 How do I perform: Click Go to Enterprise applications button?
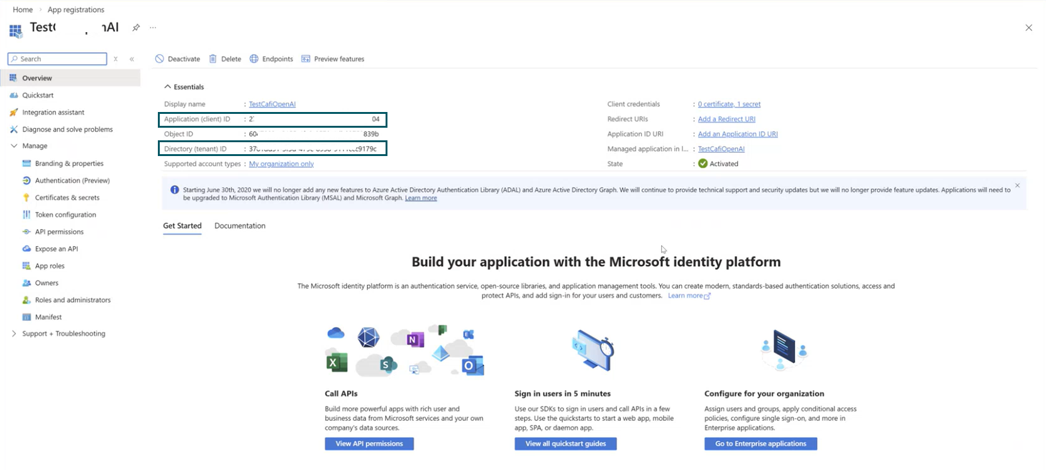click(760, 444)
